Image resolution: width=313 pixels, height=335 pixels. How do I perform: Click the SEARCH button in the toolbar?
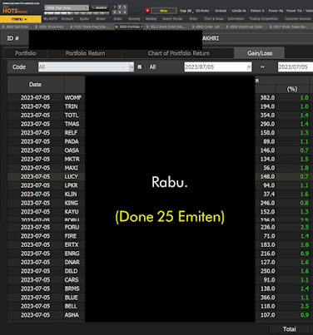[x=99, y=7]
